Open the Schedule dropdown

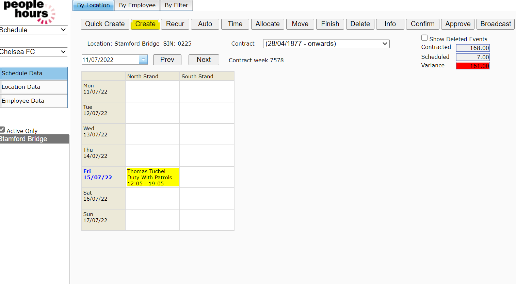[x=33, y=30]
